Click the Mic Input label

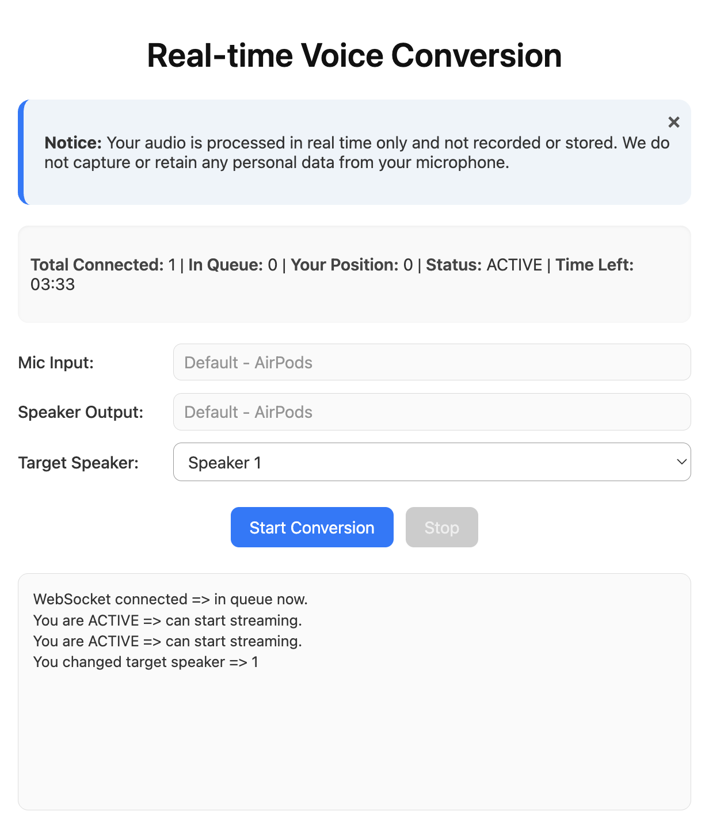[x=56, y=363]
